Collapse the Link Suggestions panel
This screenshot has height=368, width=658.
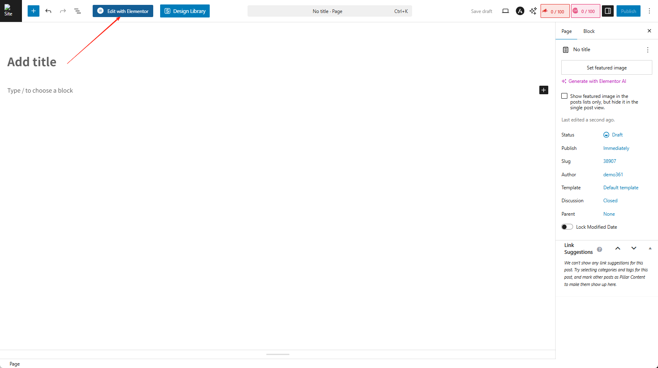[x=650, y=248]
